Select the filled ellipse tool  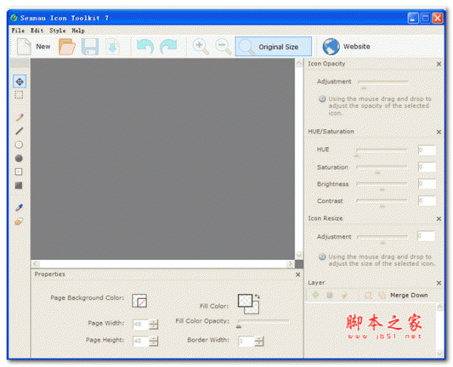pos(19,158)
